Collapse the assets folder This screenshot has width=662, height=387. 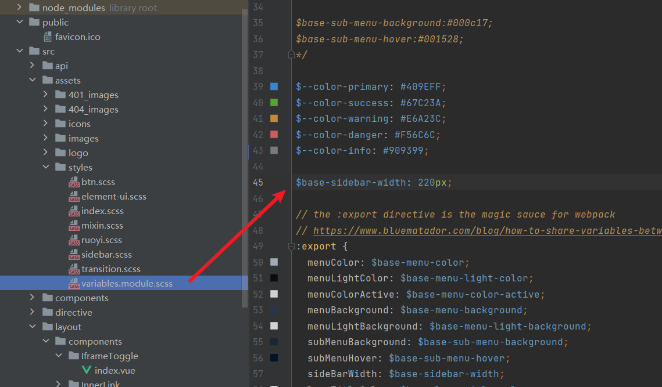33,79
